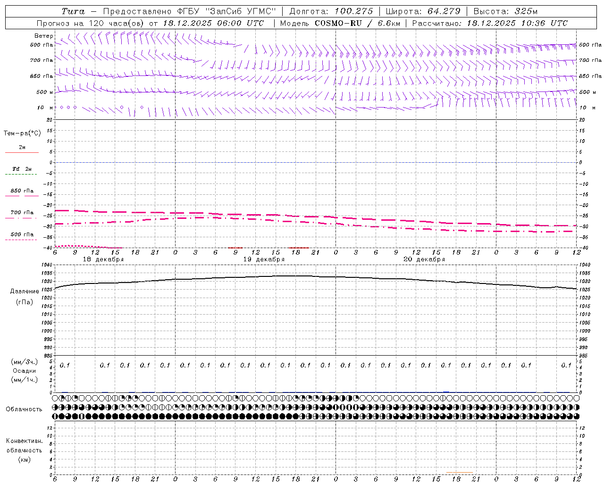Viewport: 604px width, 483px height.
Task: Click the elevation text Высота: 325м
Action: tap(505, 11)
